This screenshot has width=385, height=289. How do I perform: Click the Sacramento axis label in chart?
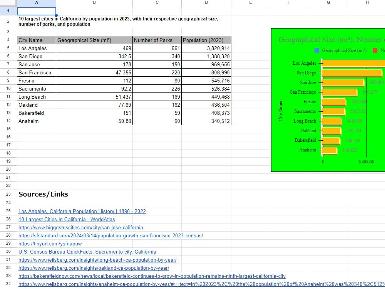(x=305, y=111)
